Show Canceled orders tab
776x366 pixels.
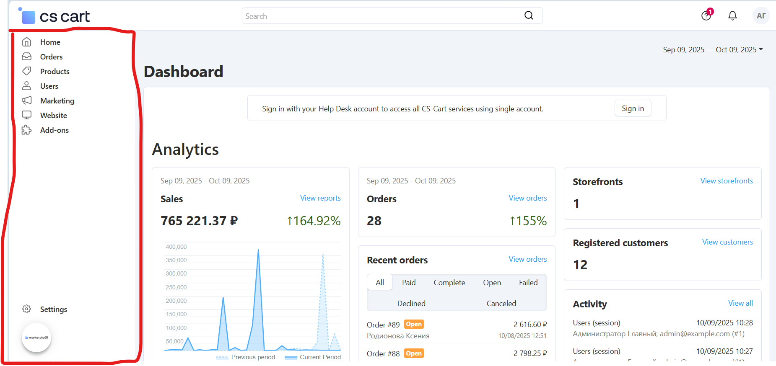(501, 304)
